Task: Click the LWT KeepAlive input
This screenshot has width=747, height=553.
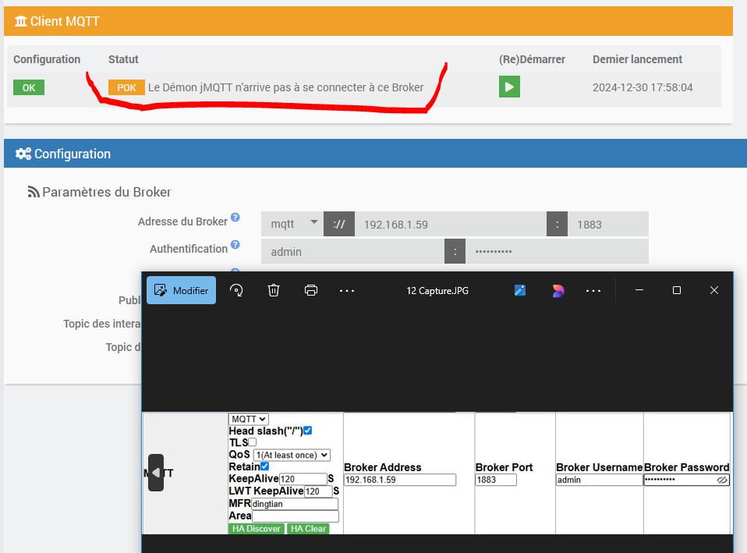Action: (x=318, y=491)
